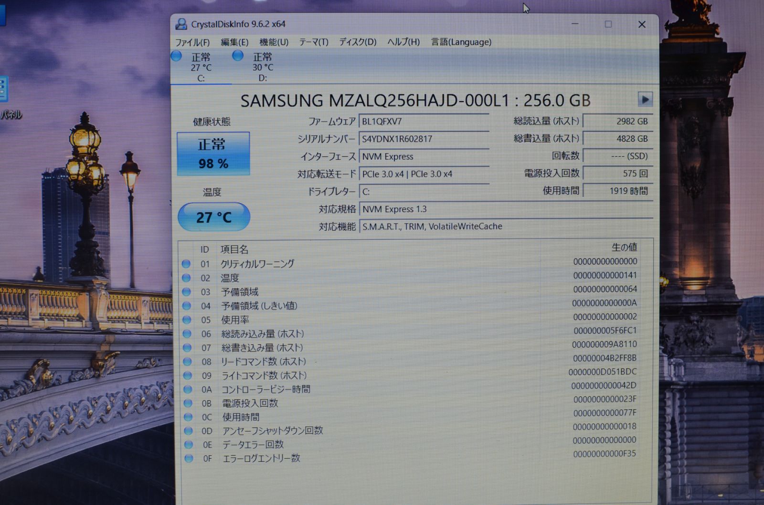Click the standard field NVM Express 1.3
Screen dimensions: 764x505
point(506,209)
